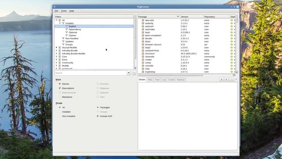Image resolution: width=282 pixels, height=159 pixels.
Task: Click the package icon beside bison
Action: [x=143, y=42]
